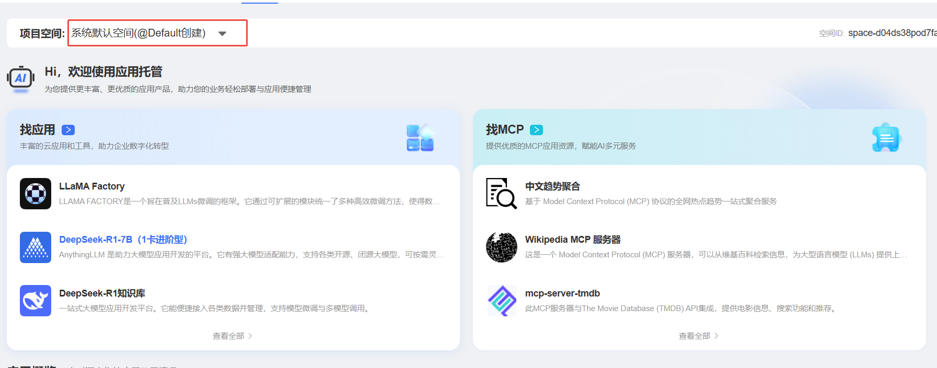
Task: Click the 找MCP puzzle piece icon
Action: click(887, 138)
